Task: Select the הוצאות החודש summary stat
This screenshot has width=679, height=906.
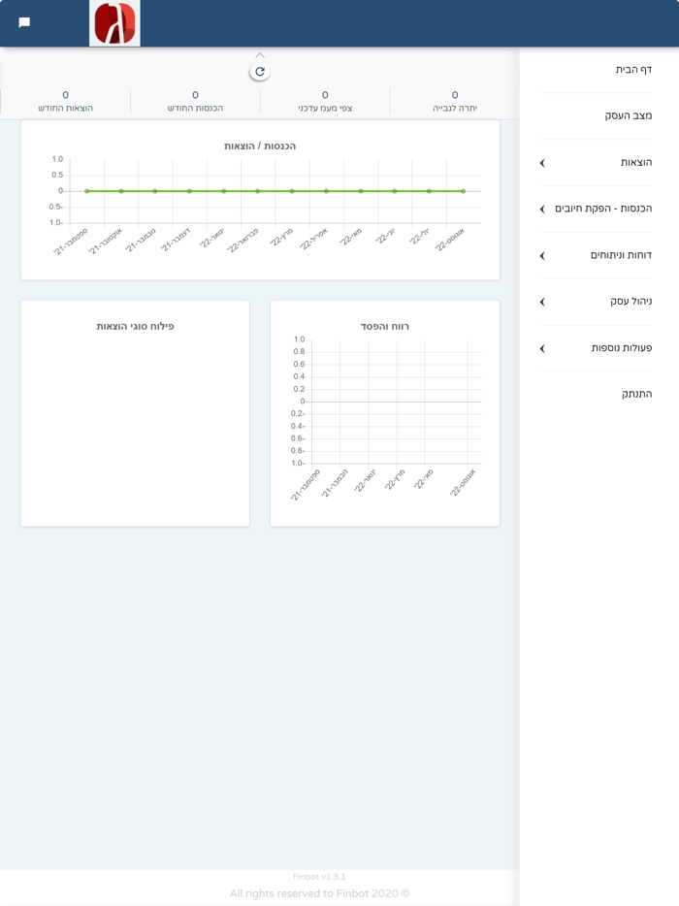Action: tap(65, 101)
